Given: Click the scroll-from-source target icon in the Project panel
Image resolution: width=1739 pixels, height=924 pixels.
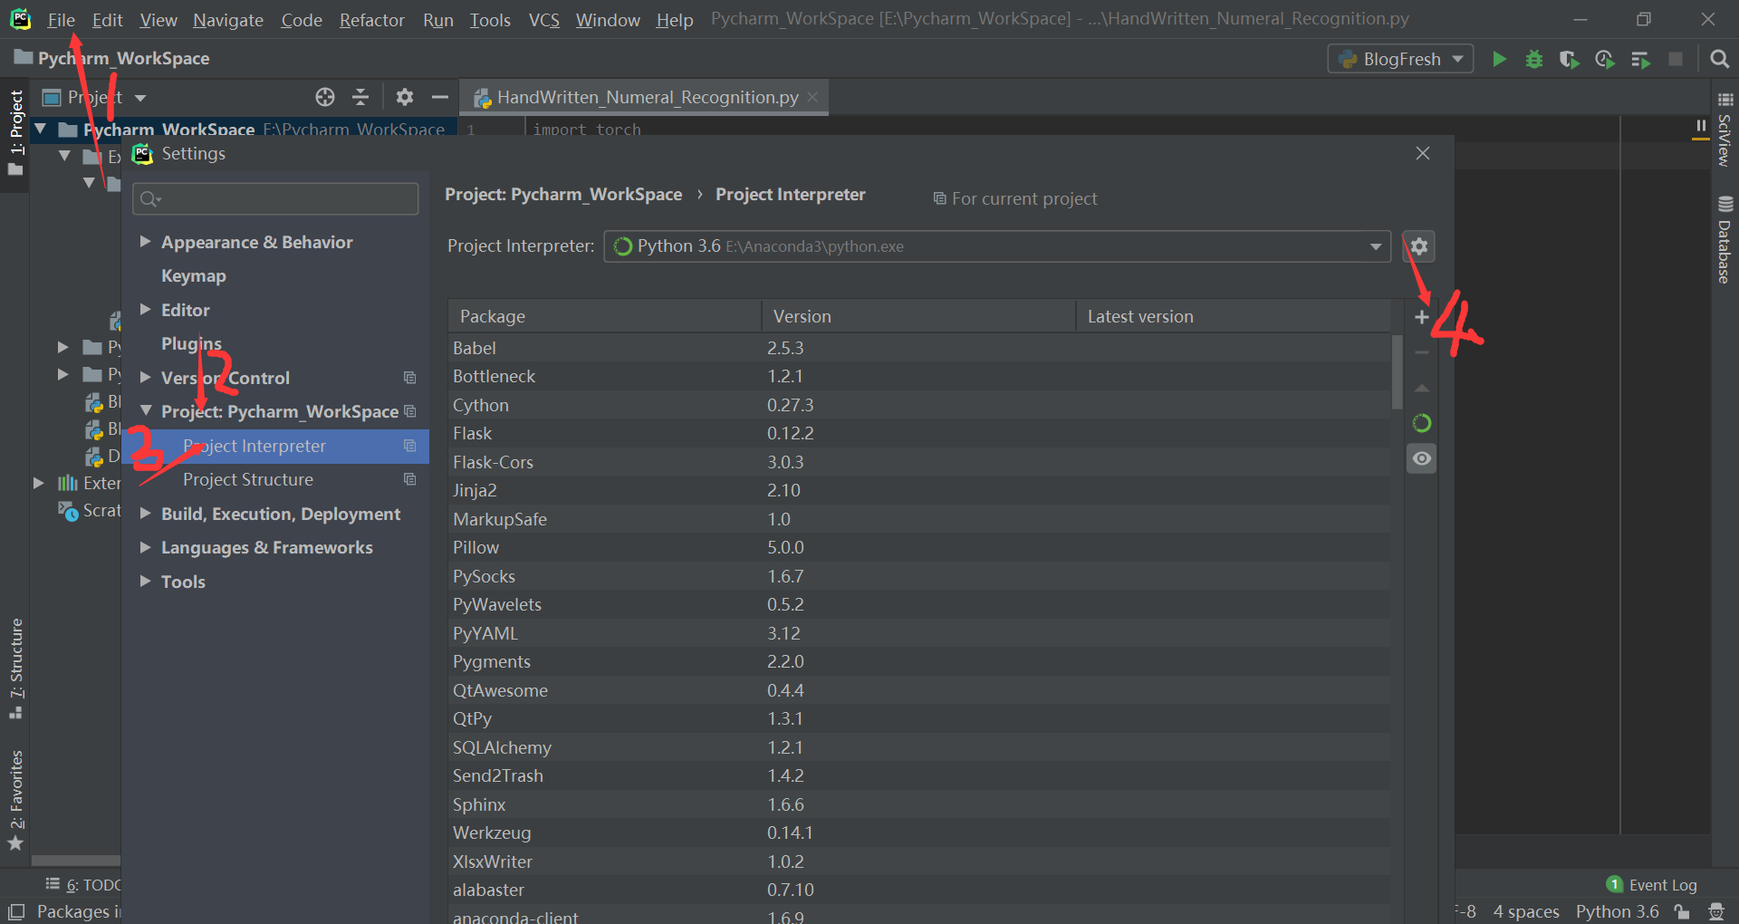Looking at the screenshot, I should (325, 97).
